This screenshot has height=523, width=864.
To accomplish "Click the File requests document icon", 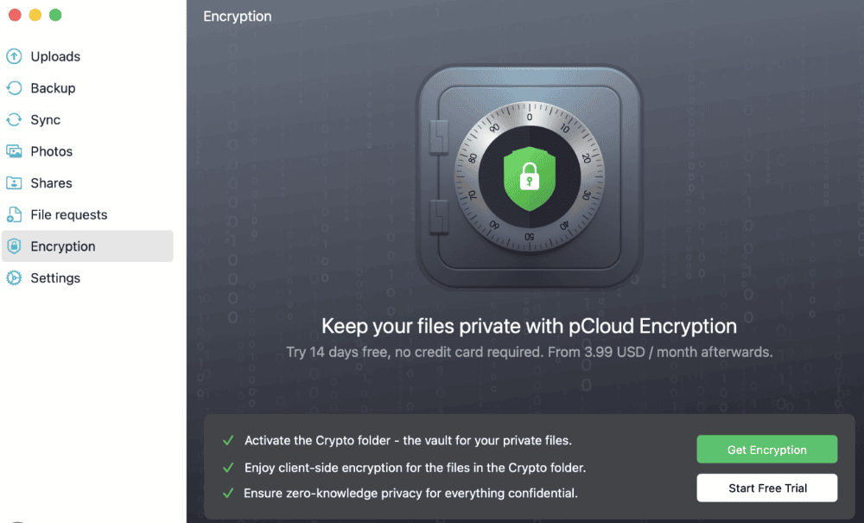I will coord(14,214).
